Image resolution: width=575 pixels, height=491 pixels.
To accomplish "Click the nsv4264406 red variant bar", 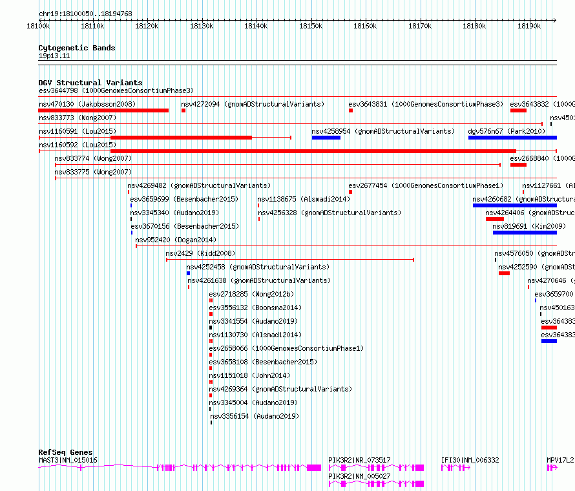I will pos(495,219).
